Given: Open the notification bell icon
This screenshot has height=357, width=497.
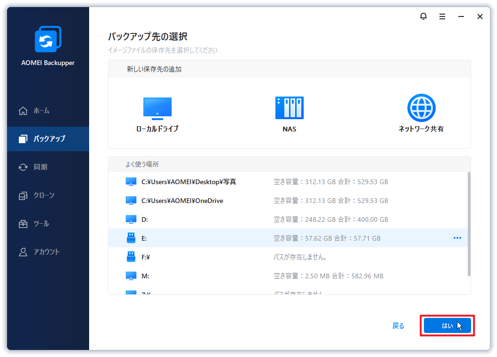Looking at the screenshot, I should [423, 16].
